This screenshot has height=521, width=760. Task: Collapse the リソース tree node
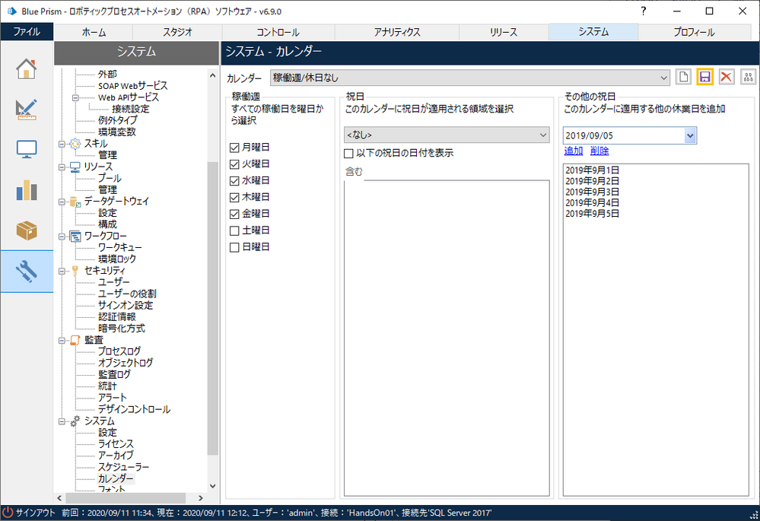62,167
